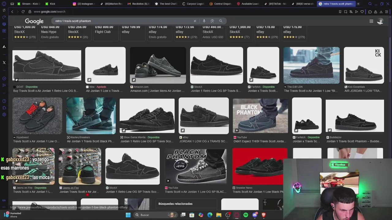Open the Google apps grid
This screenshot has width=392, height=220.
tap(371, 21)
